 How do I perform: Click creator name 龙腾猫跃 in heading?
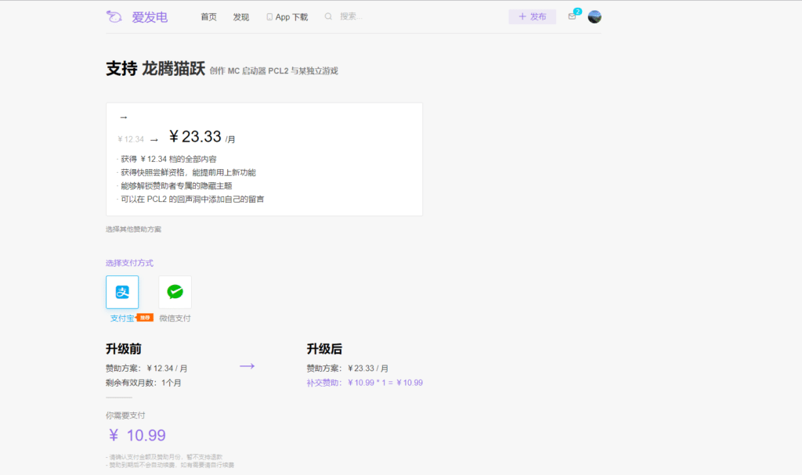173,69
